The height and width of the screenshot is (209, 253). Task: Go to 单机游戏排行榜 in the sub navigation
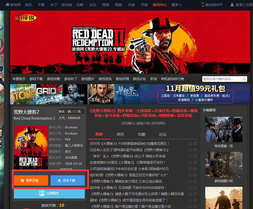pyautogui.click(x=172, y=79)
